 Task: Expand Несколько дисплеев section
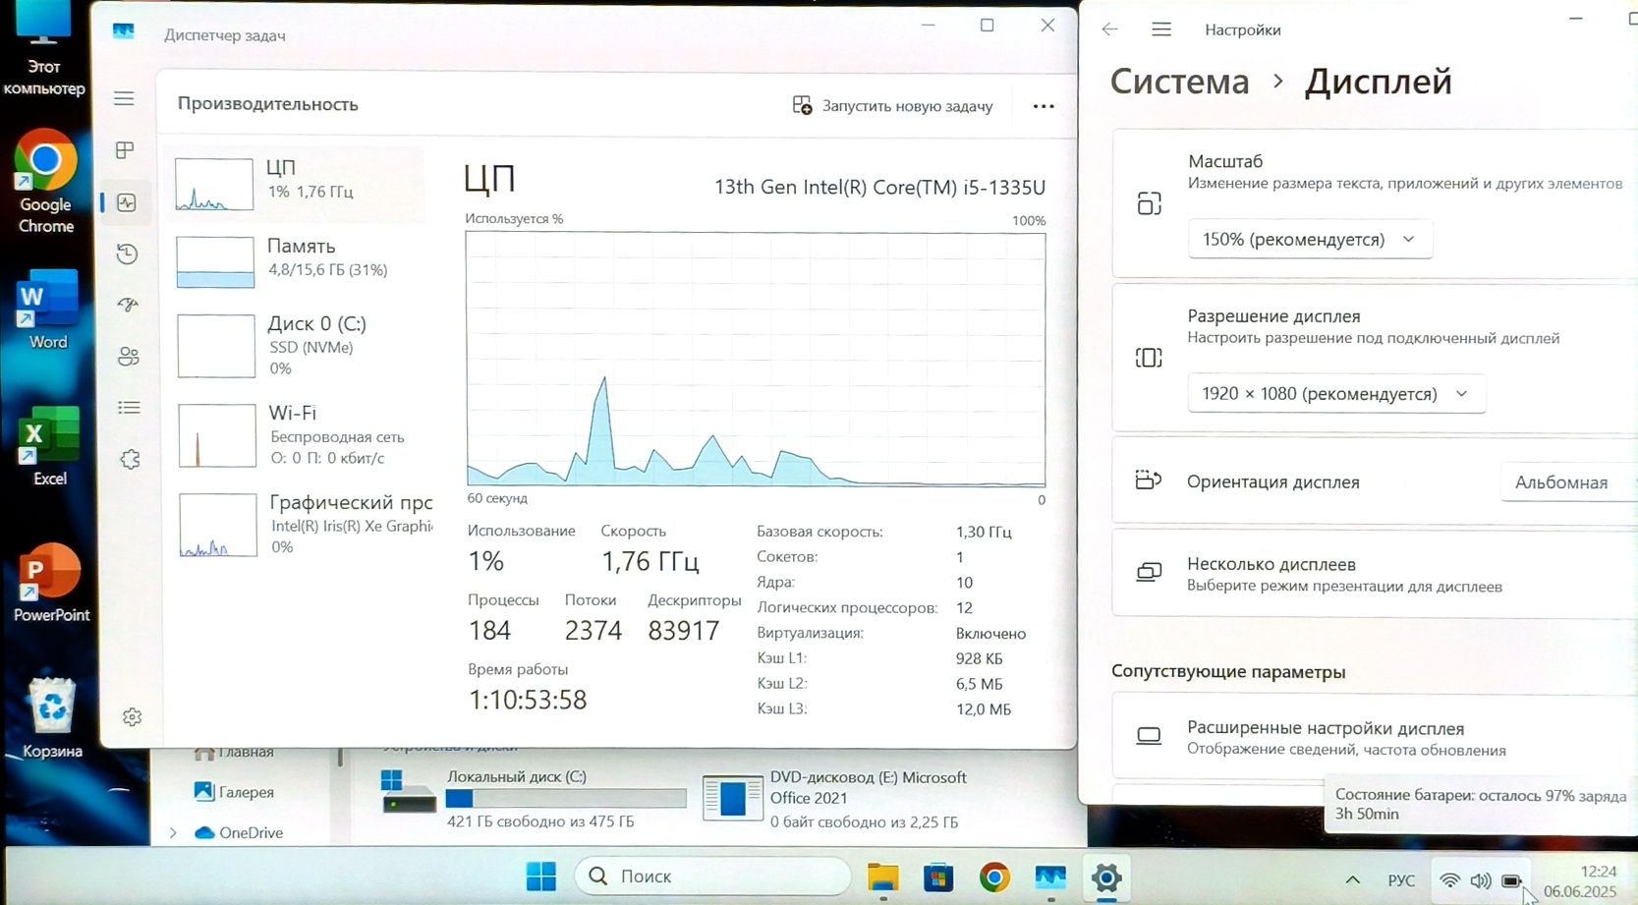(x=1375, y=574)
